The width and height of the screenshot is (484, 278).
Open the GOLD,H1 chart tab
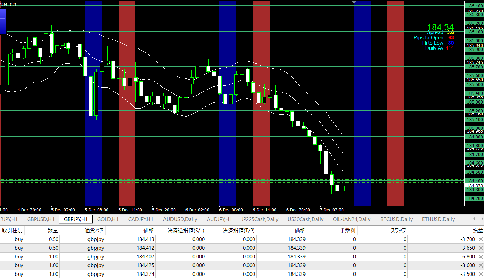point(107,219)
